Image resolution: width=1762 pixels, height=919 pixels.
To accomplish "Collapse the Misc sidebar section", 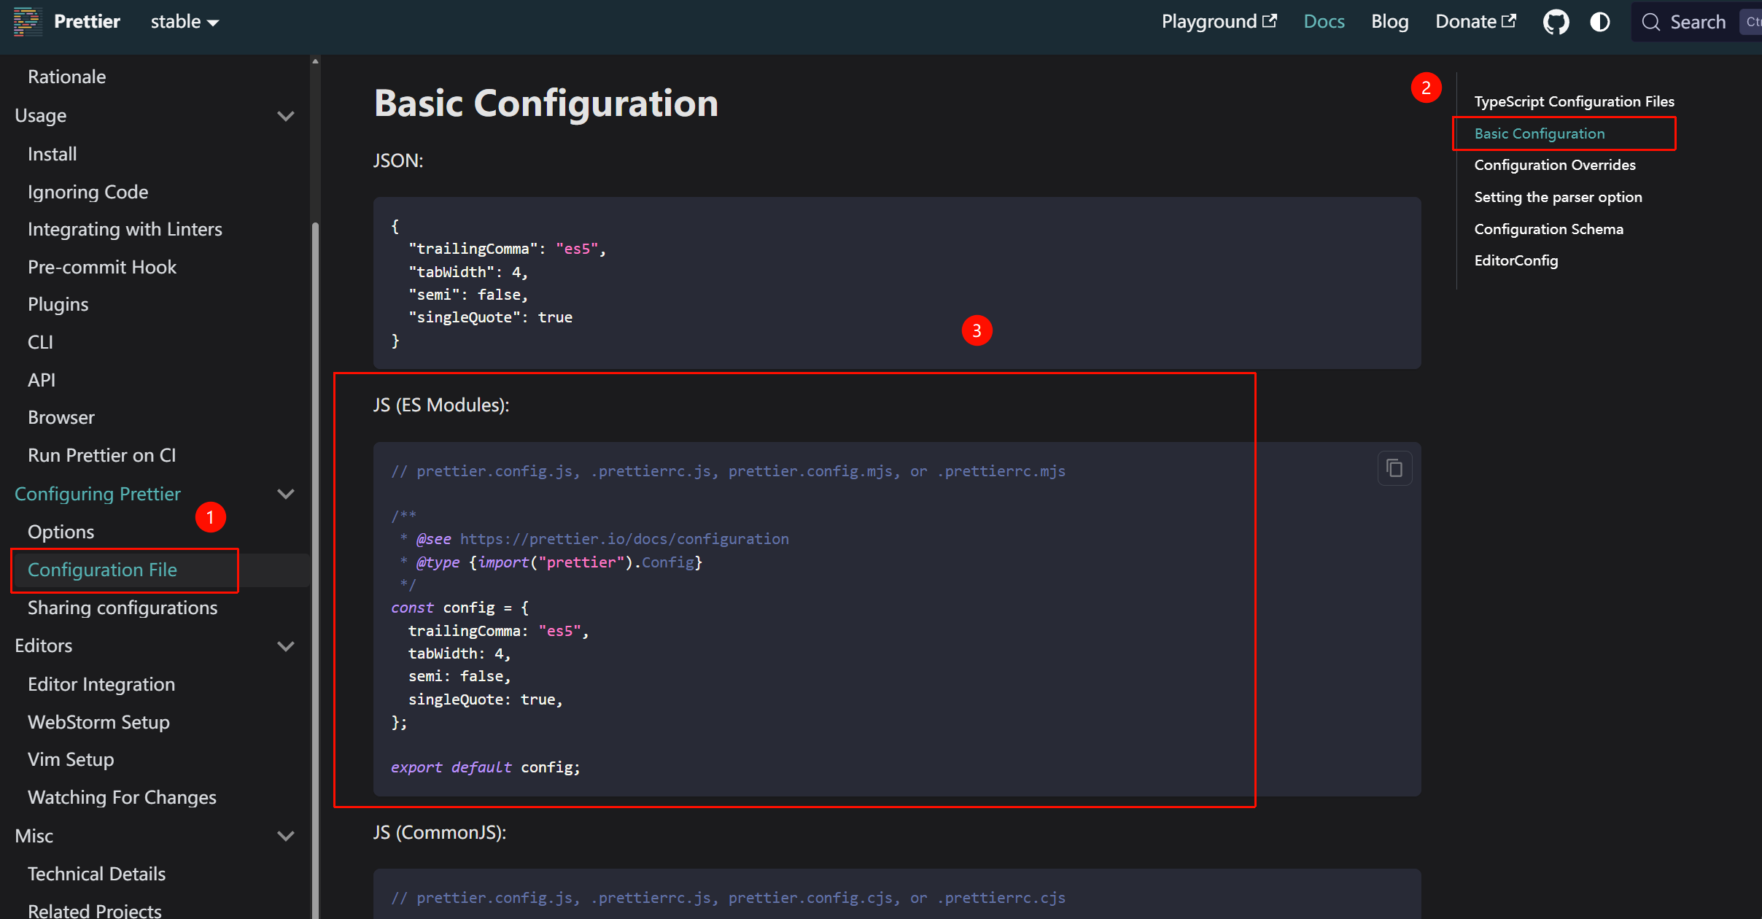I will tap(286, 836).
